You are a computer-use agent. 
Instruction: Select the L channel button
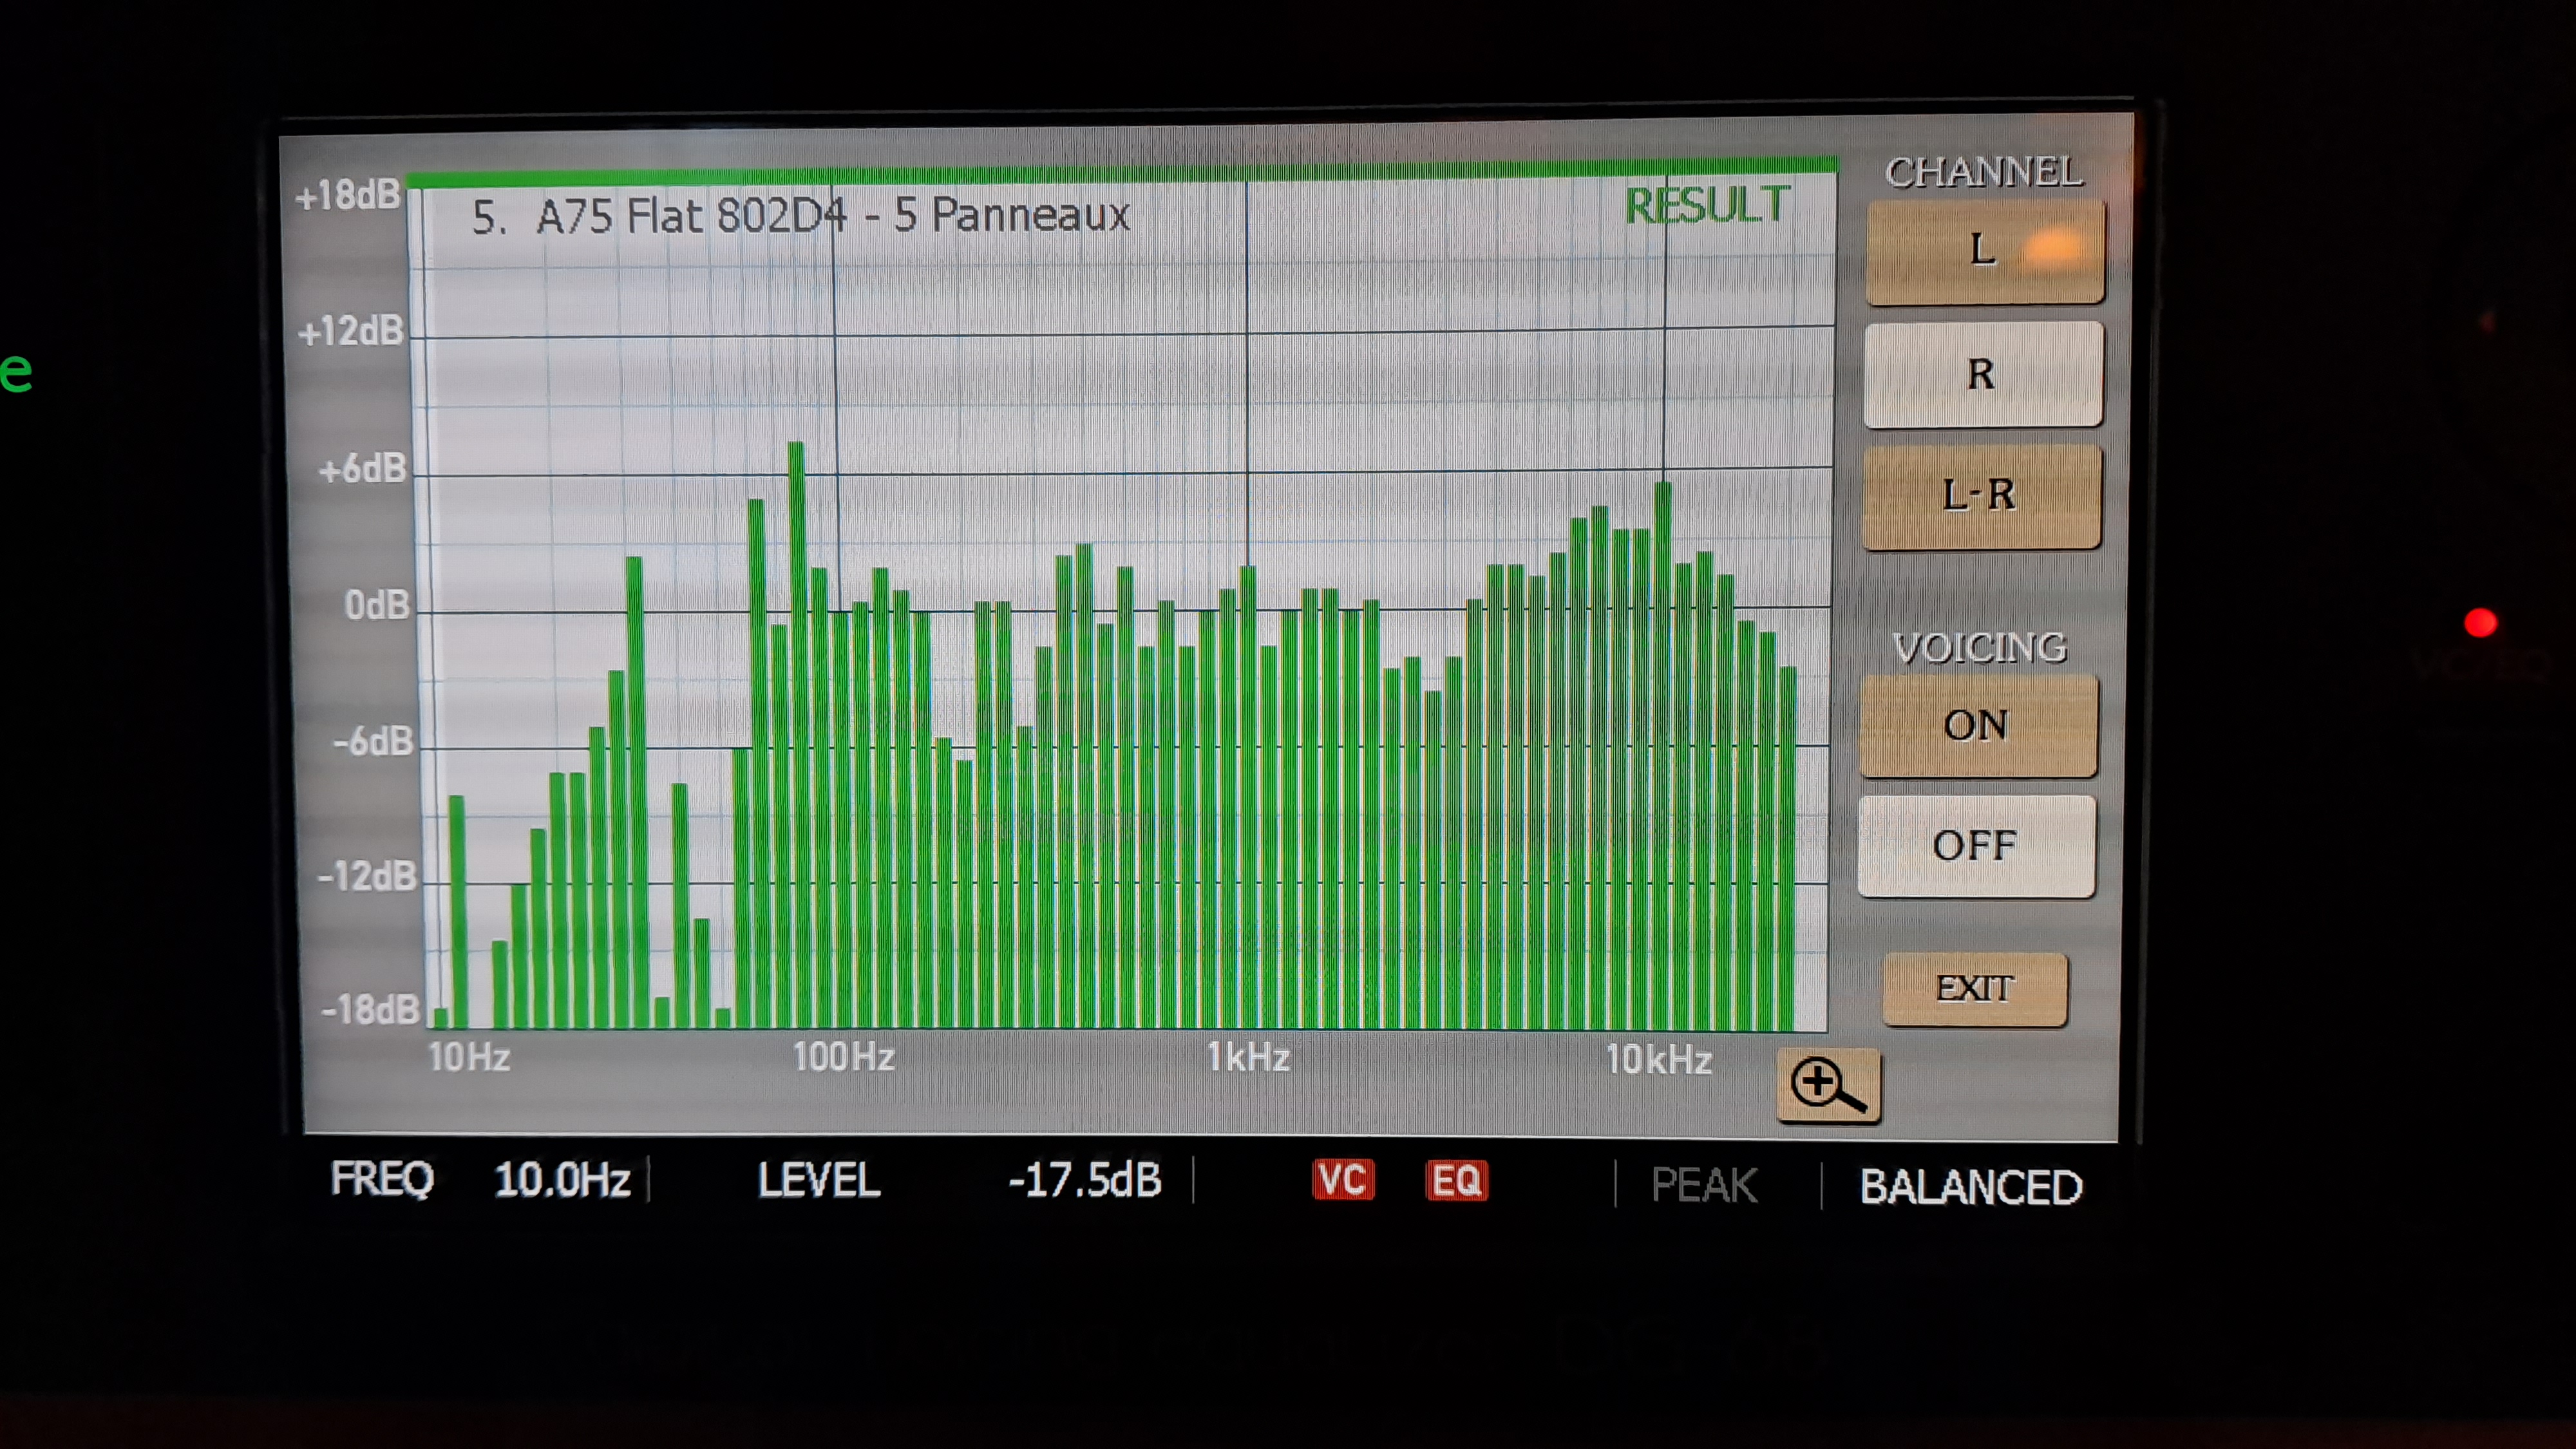(x=1984, y=250)
